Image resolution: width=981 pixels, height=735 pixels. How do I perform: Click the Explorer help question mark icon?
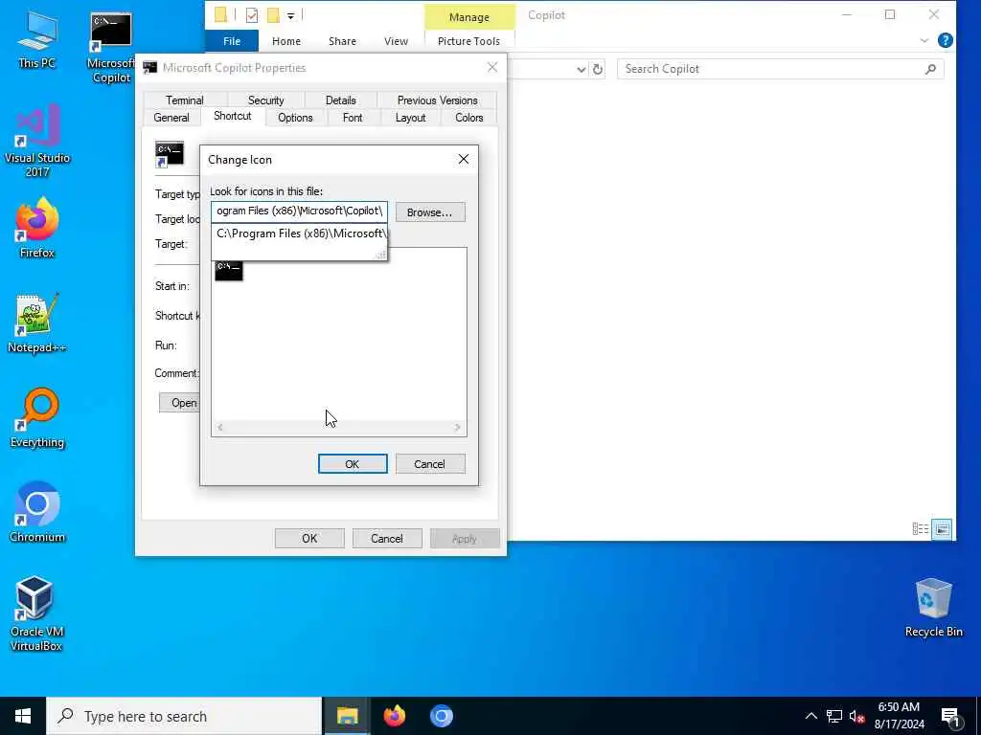pos(946,40)
